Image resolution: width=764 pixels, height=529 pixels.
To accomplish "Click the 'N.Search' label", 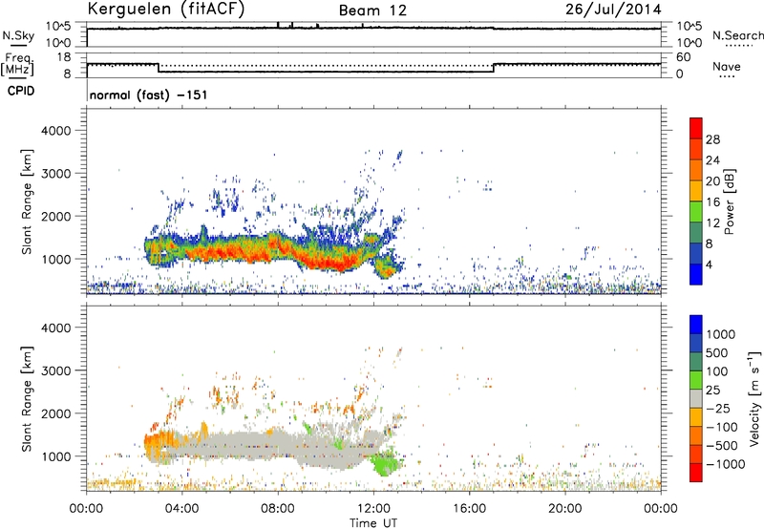I will coord(737,35).
